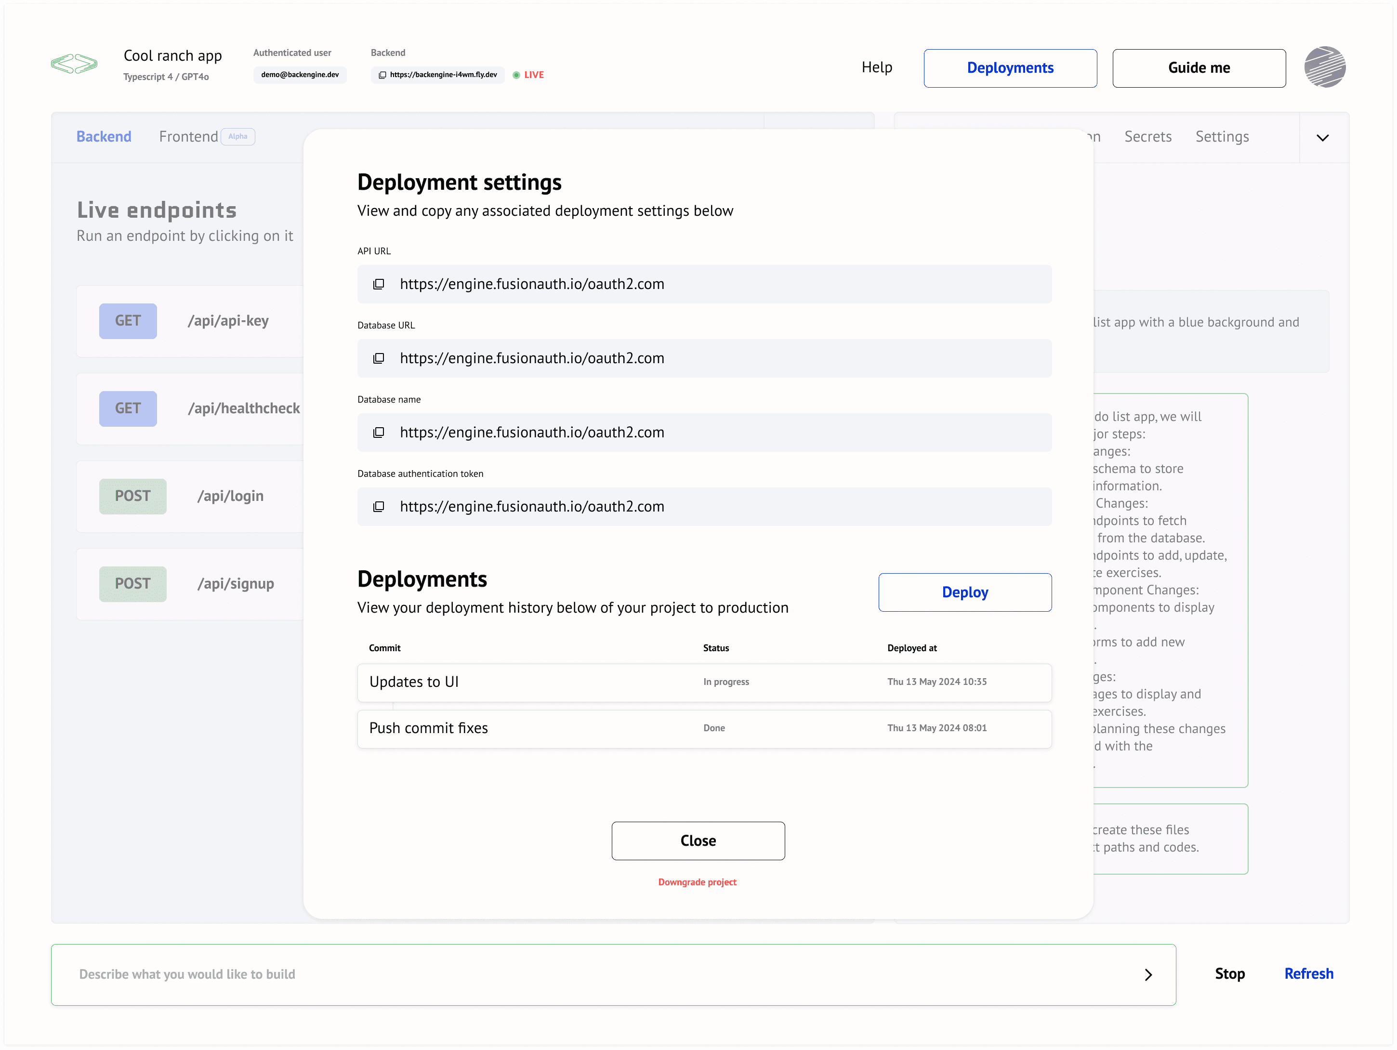Copy the Database name value
Screen dimensions: 1397x1050
378,433
